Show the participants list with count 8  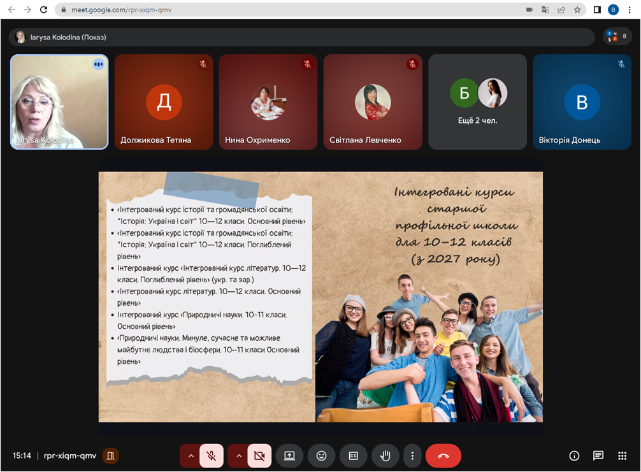(617, 37)
